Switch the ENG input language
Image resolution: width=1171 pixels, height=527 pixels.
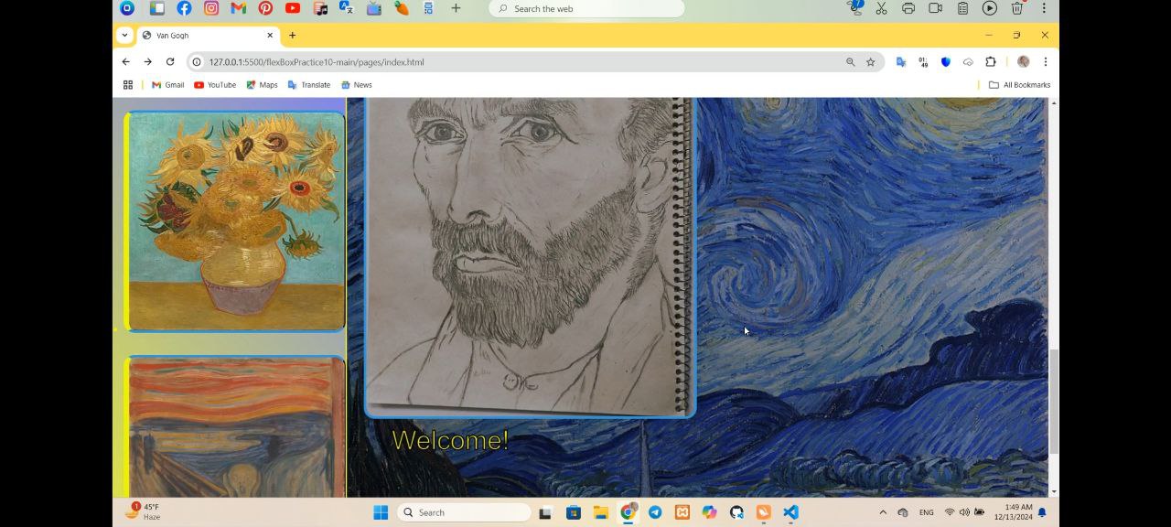tap(927, 512)
